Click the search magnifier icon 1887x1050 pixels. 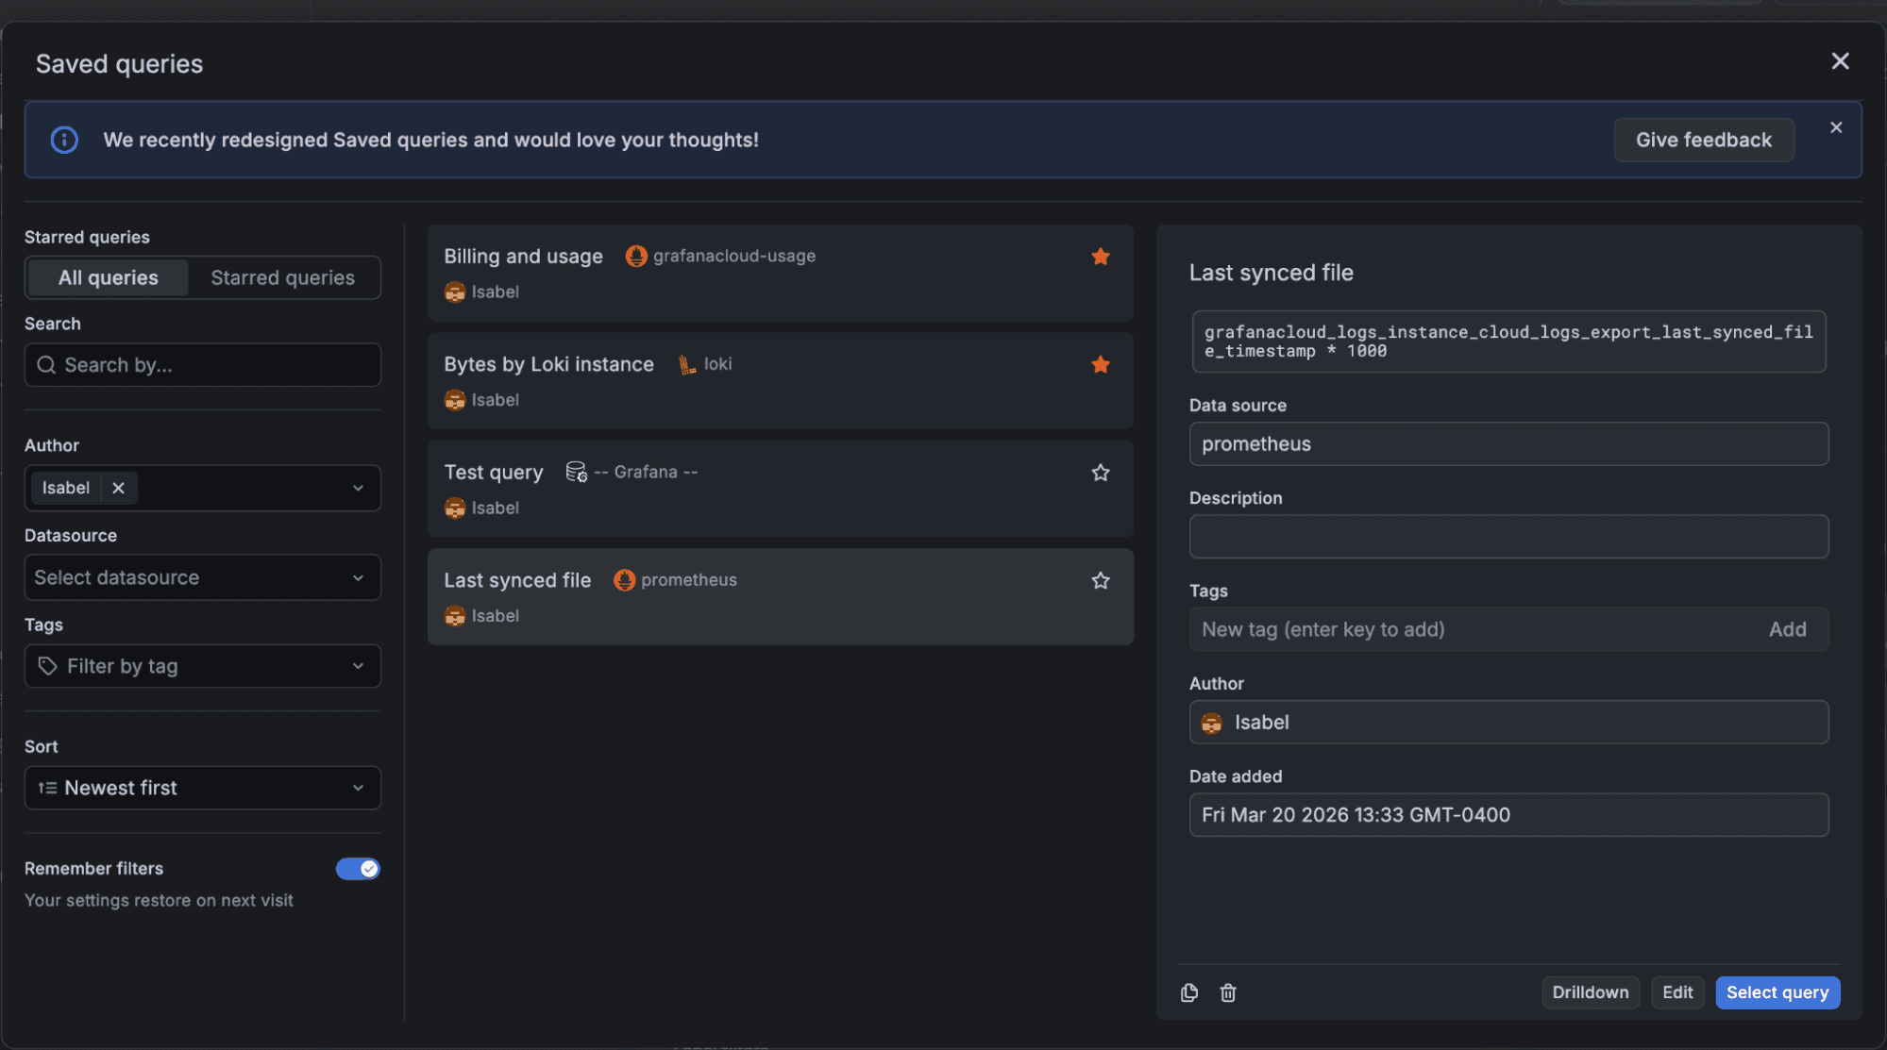(x=46, y=364)
